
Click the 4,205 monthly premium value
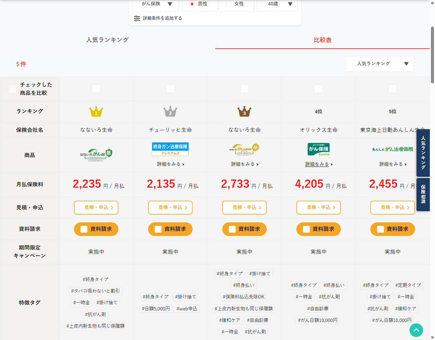pyautogui.click(x=309, y=184)
